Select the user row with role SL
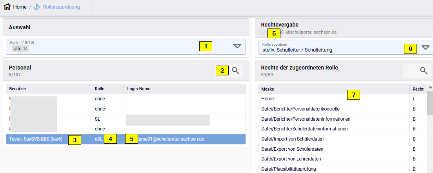433x173 pixels. click(126, 119)
